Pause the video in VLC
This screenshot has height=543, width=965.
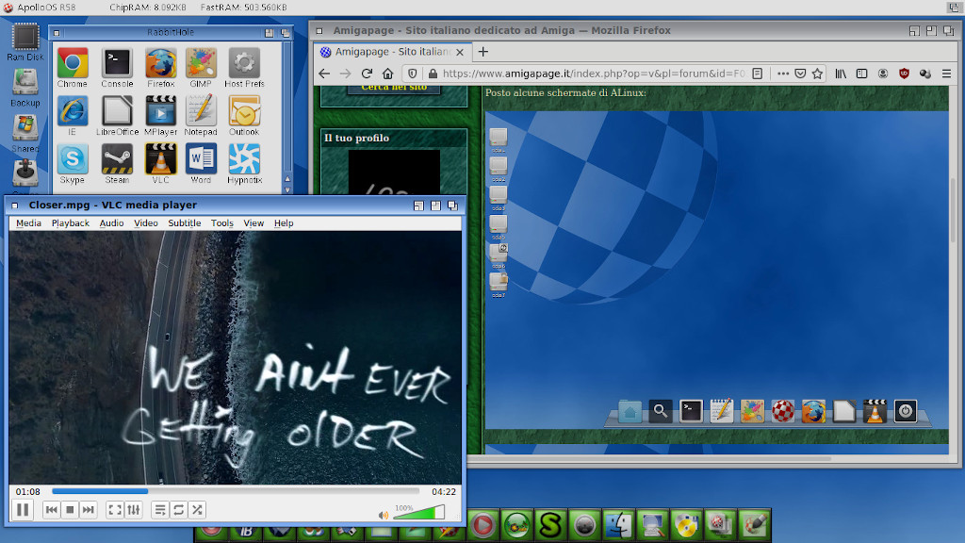click(22, 510)
